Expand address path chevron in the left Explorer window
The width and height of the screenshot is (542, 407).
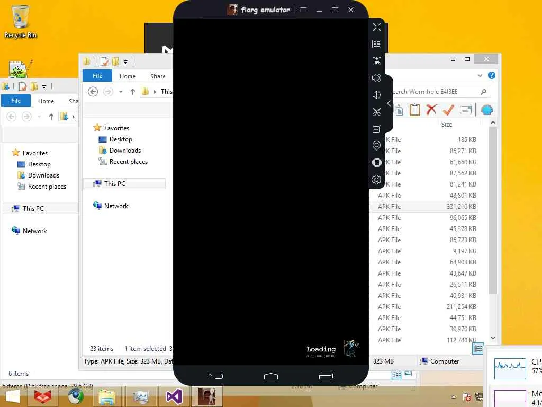[x=73, y=117]
